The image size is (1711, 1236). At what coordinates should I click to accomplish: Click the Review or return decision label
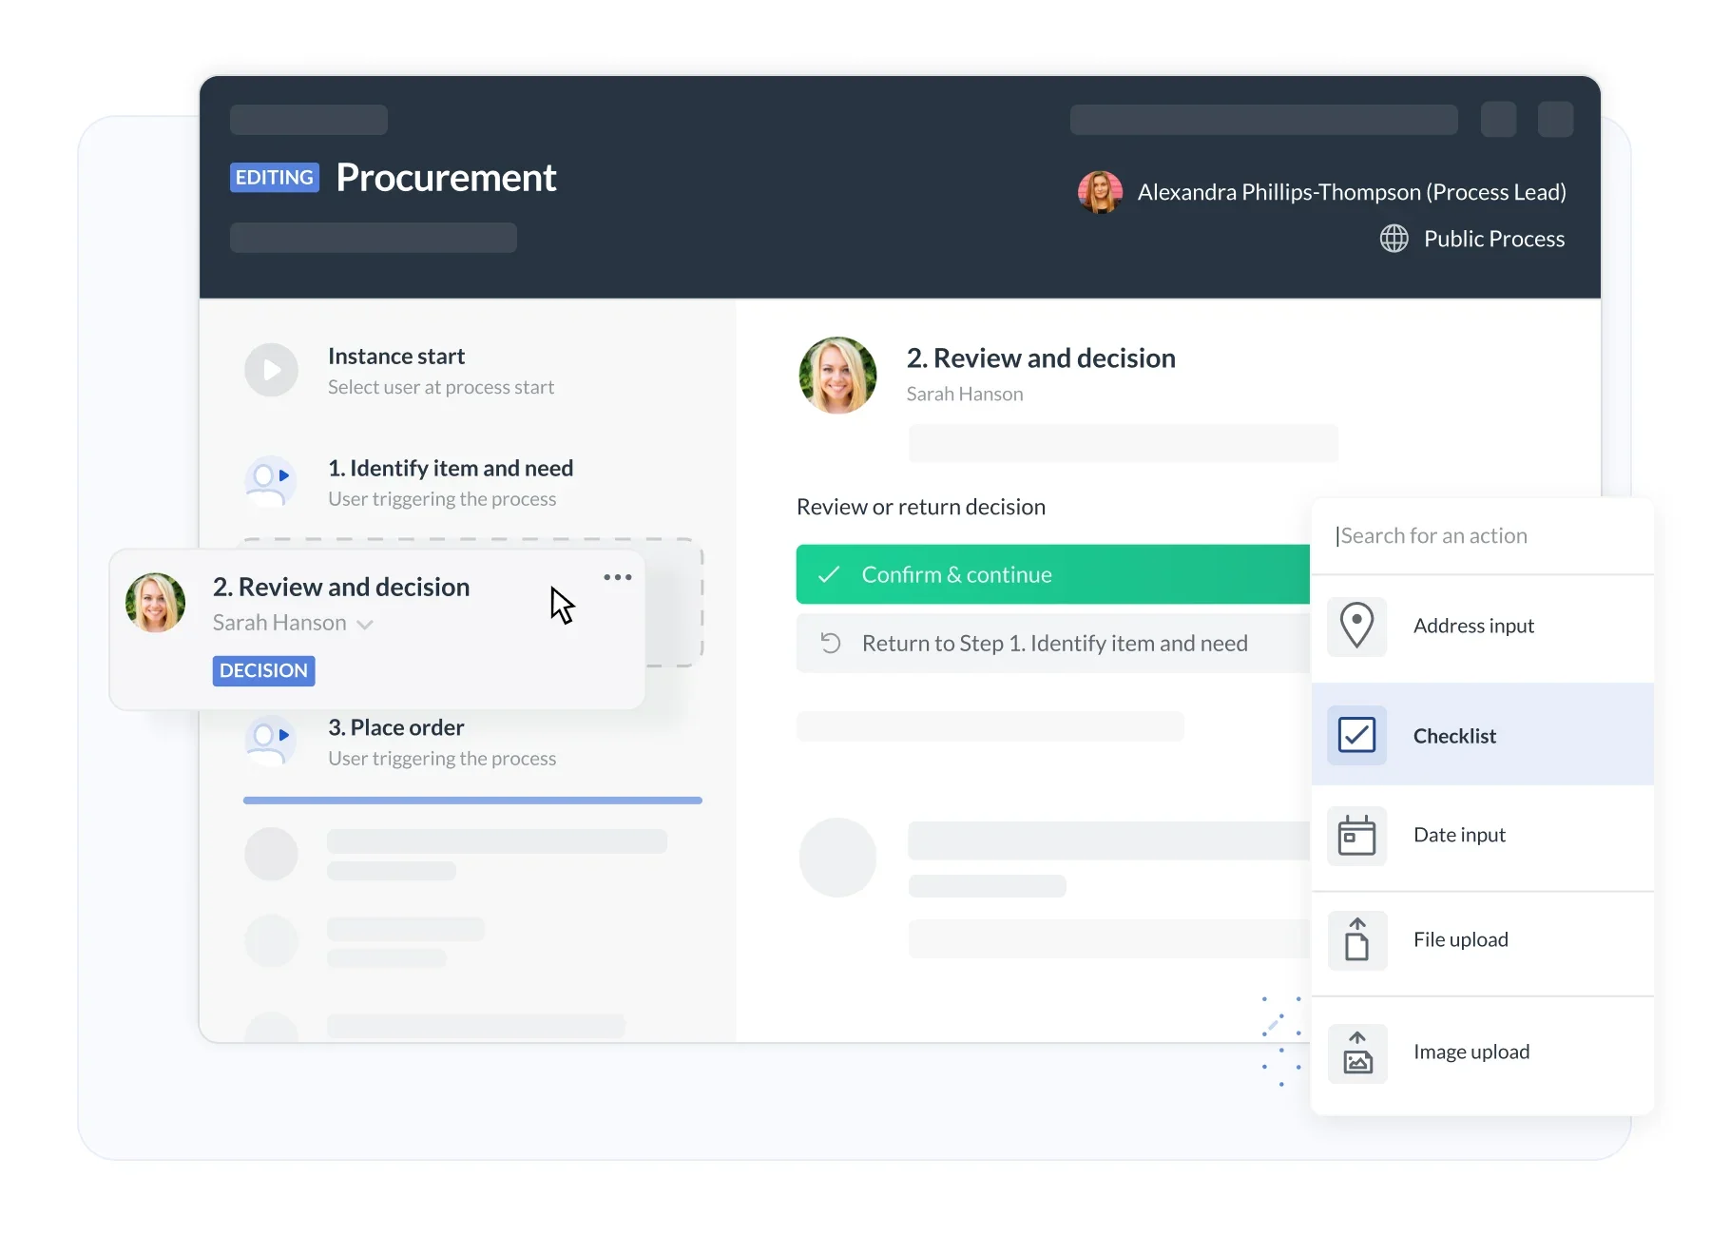pyautogui.click(x=921, y=508)
